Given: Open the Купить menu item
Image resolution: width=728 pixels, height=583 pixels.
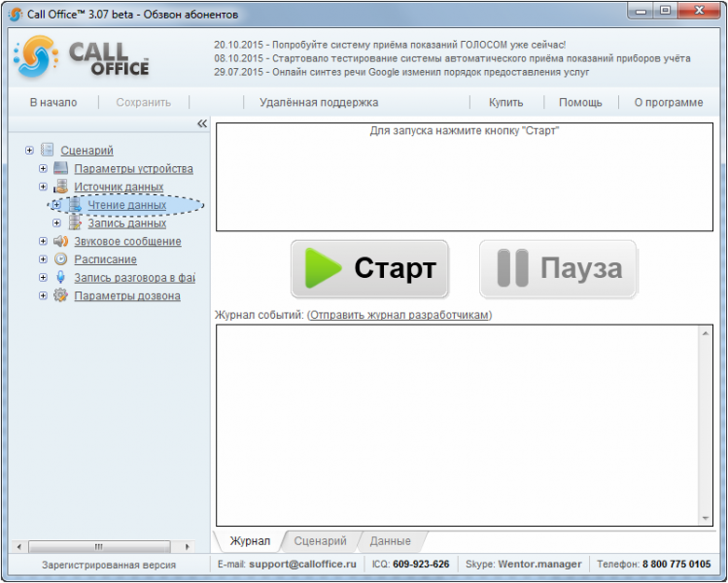Looking at the screenshot, I should click(506, 103).
